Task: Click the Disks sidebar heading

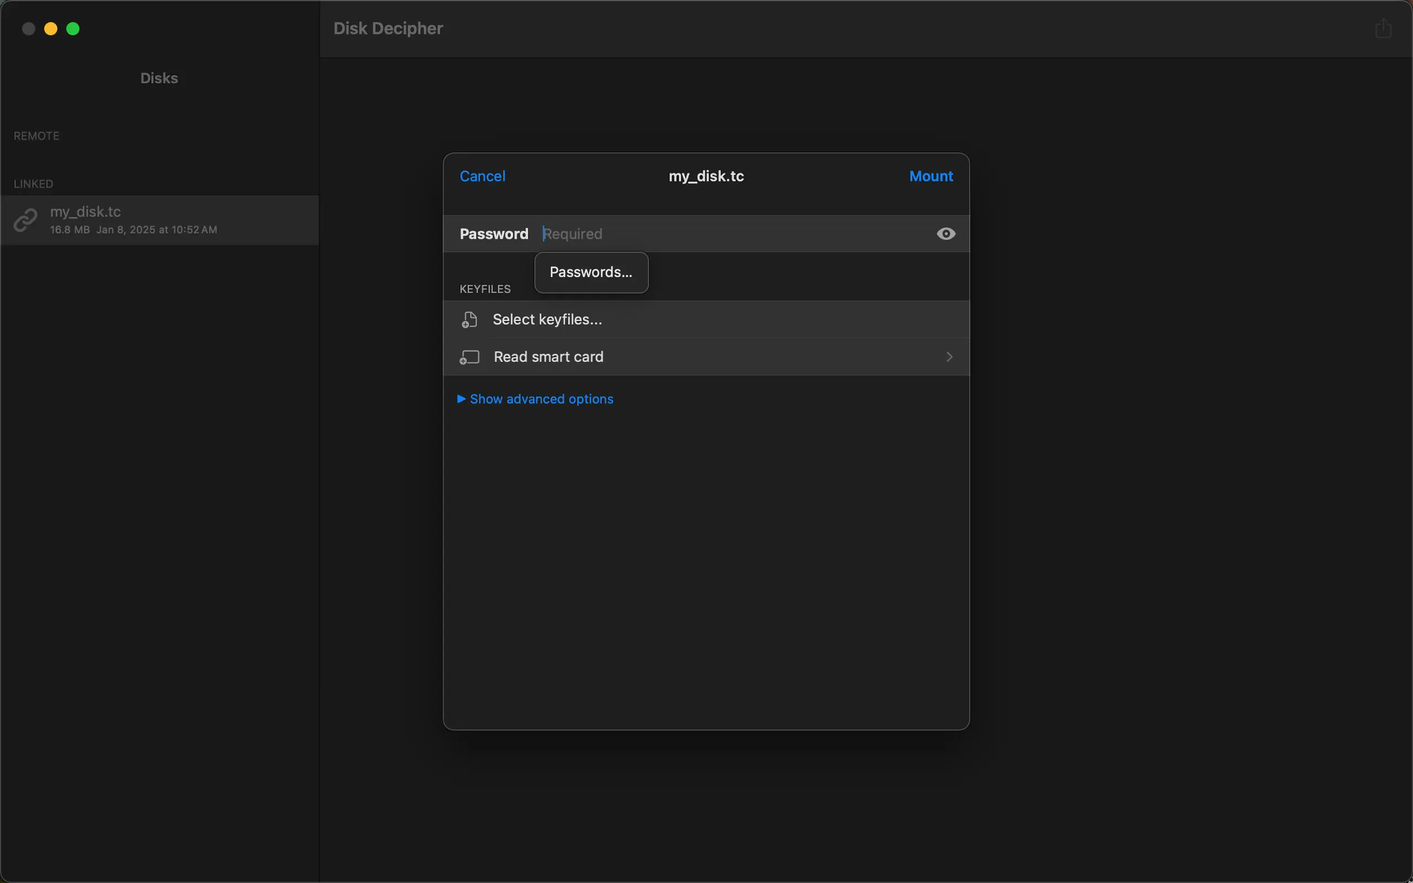Action: 159,78
